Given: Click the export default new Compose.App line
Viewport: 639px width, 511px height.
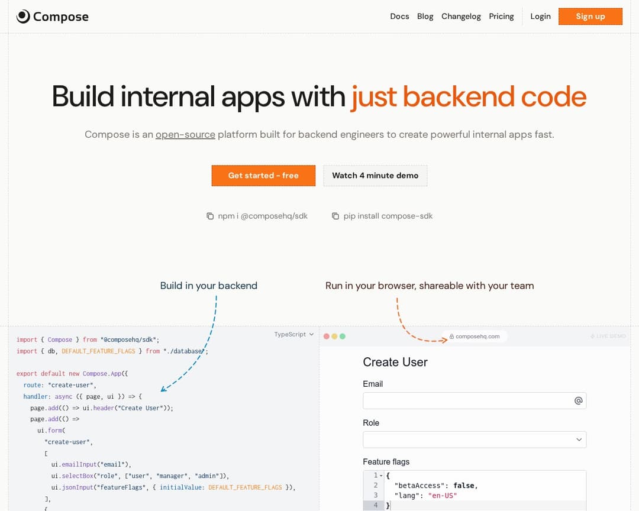Looking at the screenshot, I should (72, 374).
